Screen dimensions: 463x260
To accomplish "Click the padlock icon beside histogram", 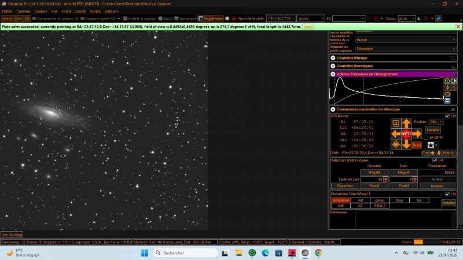I will 454,88.
